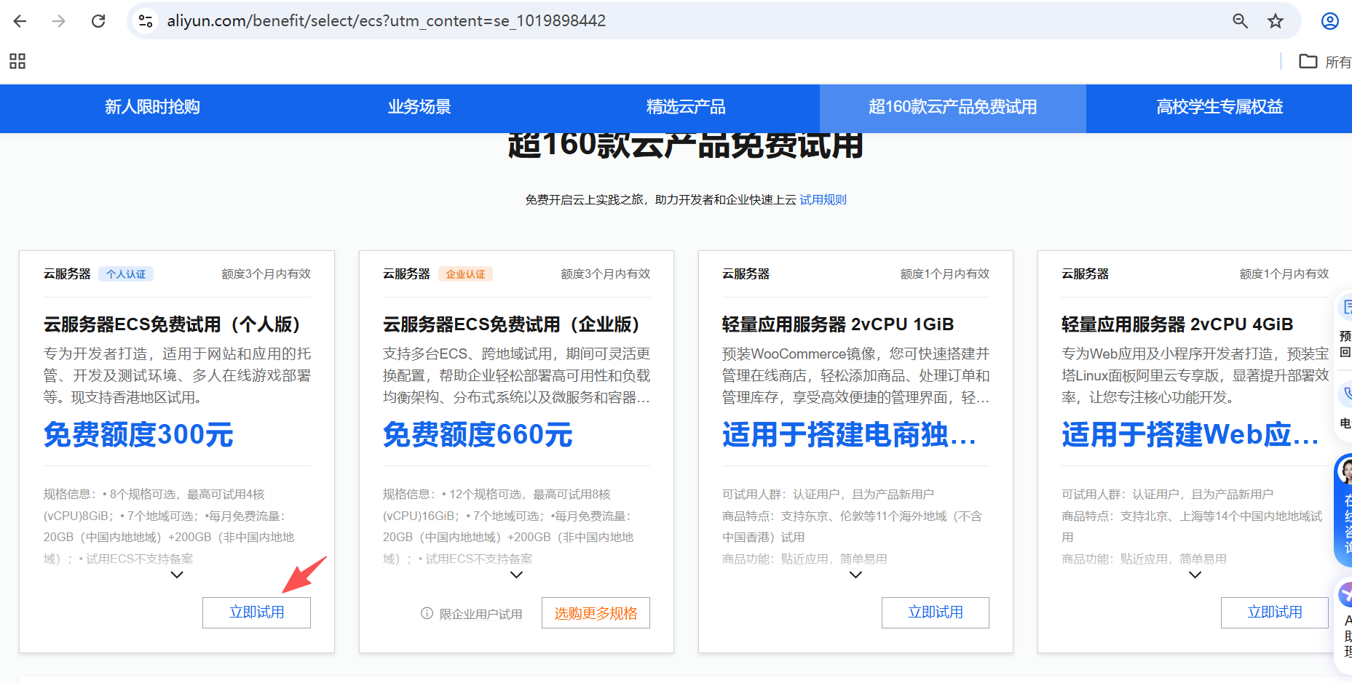Viewport: 1352px width, 683px height.
Task: Open site information settings icon in address bar
Action: 145,20
